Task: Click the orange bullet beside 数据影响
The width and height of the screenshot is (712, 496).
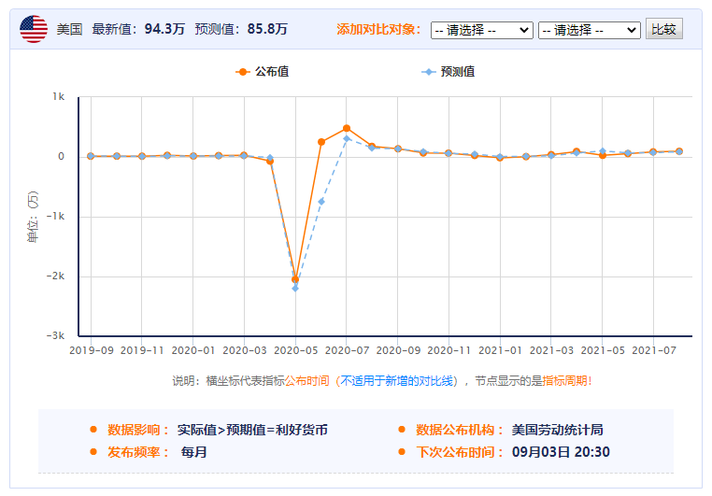Action: 93,430
